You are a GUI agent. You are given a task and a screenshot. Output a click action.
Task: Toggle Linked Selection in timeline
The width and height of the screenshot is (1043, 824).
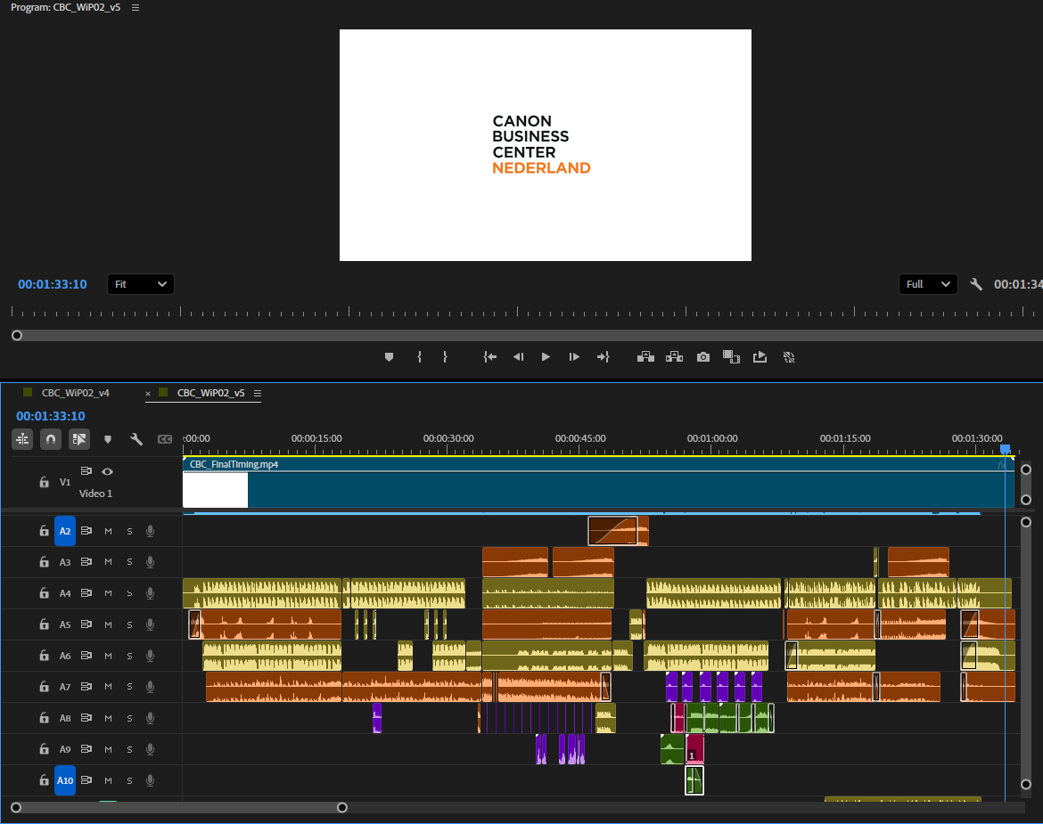click(79, 438)
